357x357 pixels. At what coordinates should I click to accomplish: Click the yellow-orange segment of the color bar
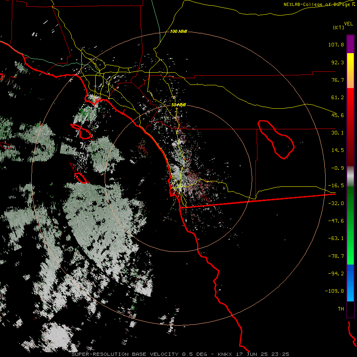click(350, 71)
